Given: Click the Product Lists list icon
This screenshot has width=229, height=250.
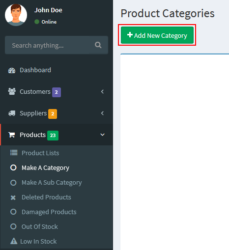Looking at the screenshot, I should click(14, 153).
